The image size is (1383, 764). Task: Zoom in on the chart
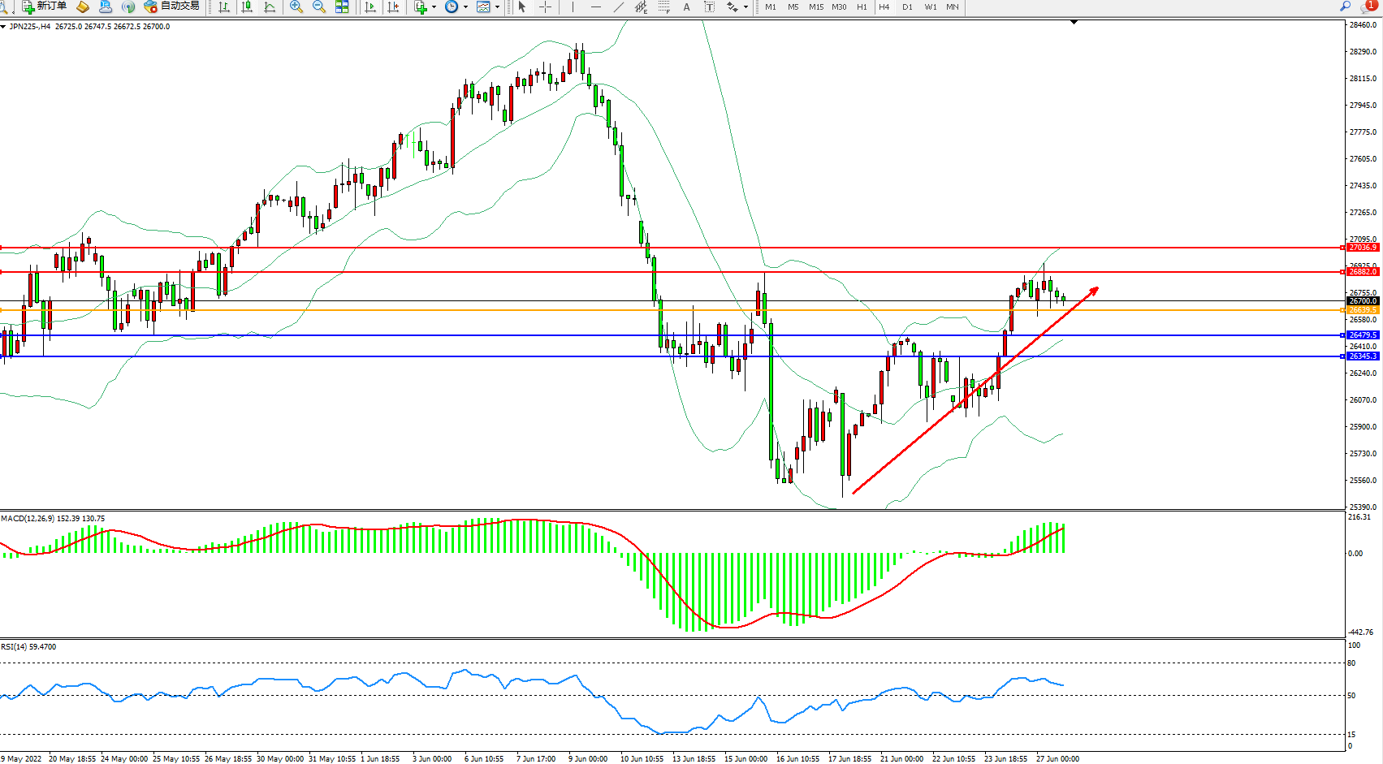296,6
